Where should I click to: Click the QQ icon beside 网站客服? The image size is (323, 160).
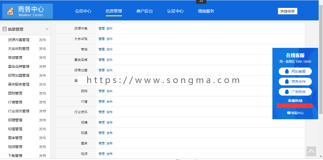(x=286, y=72)
